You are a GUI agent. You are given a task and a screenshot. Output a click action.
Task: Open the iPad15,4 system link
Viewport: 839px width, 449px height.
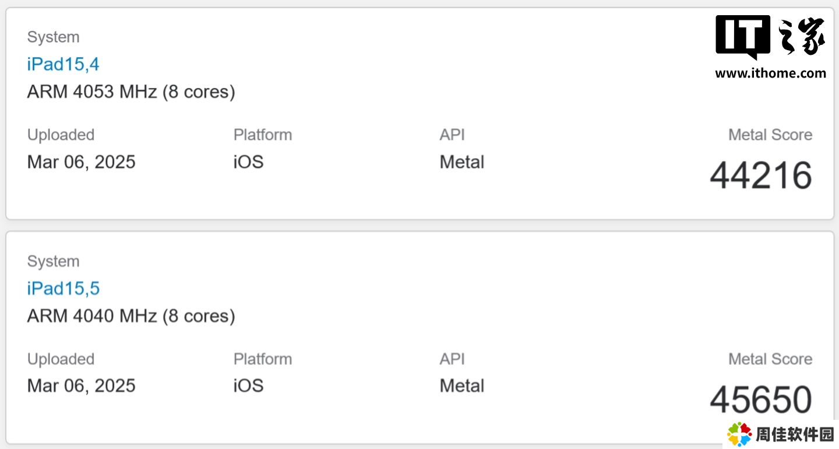coord(63,64)
